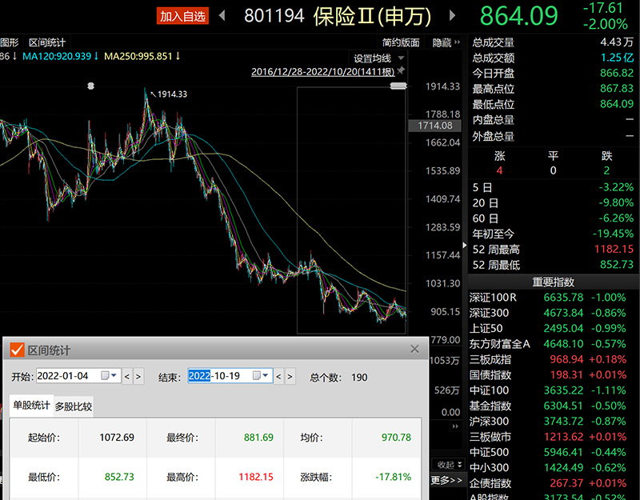Click 更多>> to show more indices
Screen dimensions: 640x500
tap(446, 481)
